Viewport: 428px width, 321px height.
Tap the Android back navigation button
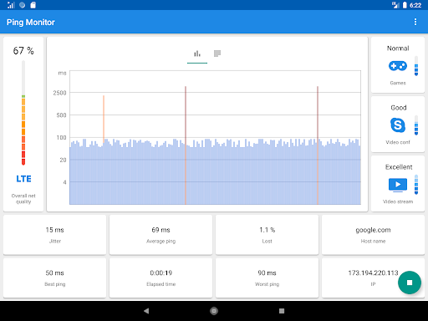pyautogui.click(x=146, y=311)
